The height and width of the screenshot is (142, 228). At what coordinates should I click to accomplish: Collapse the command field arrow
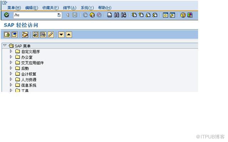click(x=67, y=15)
